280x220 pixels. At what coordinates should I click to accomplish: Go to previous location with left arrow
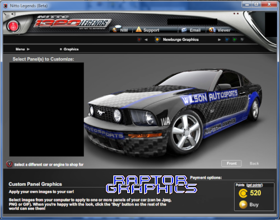point(146,40)
